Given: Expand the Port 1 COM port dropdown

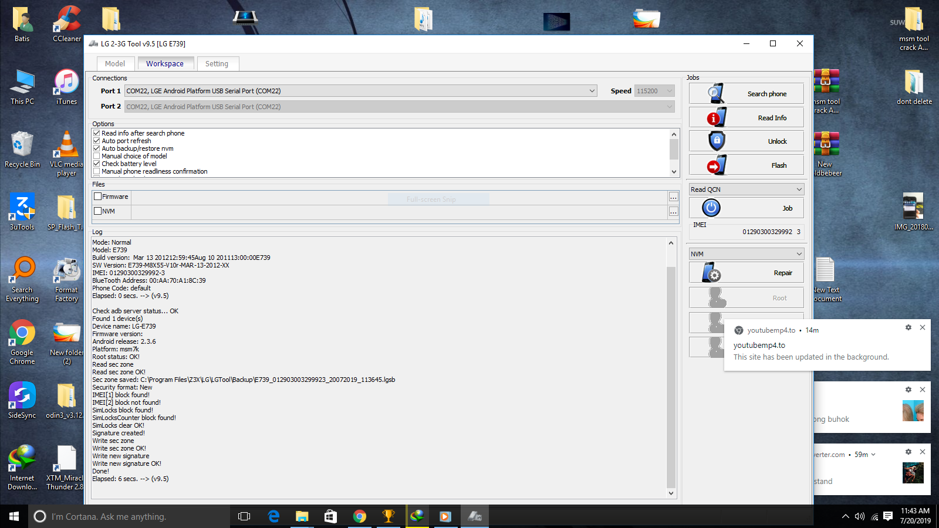Looking at the screenshot, I should [592, 91].
